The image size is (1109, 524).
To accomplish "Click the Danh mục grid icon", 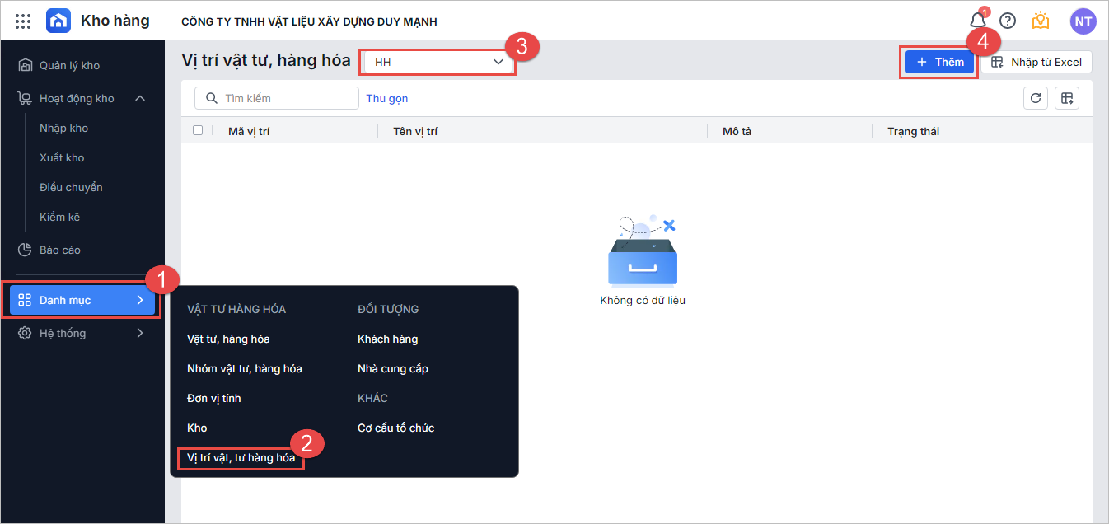I will pos(25,300).
